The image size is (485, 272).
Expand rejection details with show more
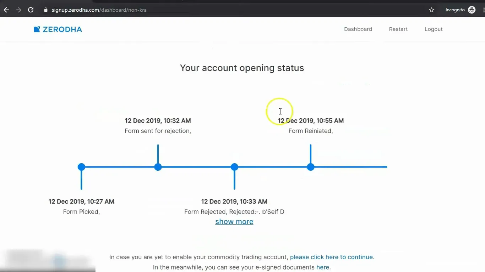click(234, 222)
